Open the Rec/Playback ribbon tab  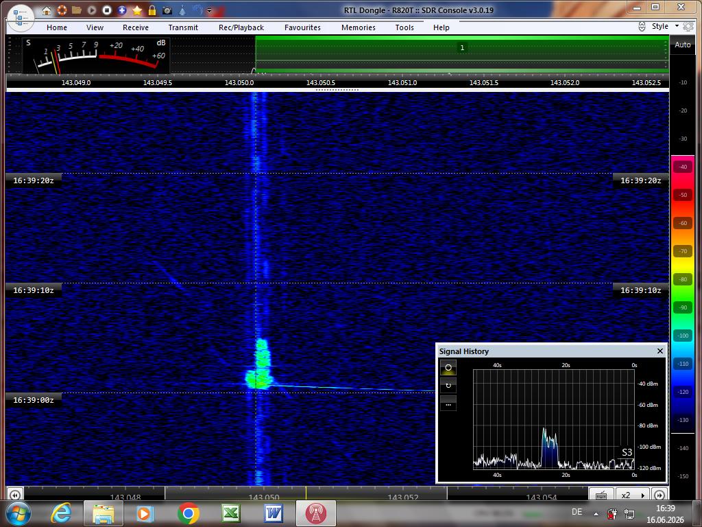(x=241, y=27)
